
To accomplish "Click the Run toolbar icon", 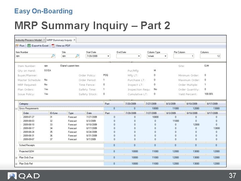I will [17, 46].
